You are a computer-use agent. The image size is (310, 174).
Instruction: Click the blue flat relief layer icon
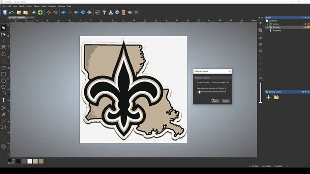[63, 13]
